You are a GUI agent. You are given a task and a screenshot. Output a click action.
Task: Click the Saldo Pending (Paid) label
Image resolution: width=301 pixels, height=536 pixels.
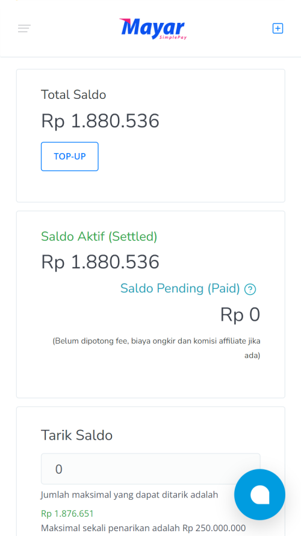click(180, 289)
